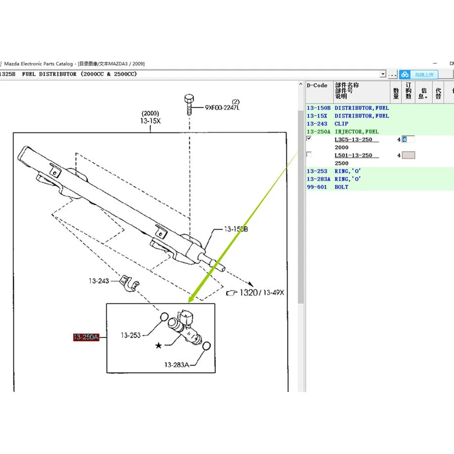This screenshot has width=454, height=454.
Task: Click the blue cloud upload button
Action: (x=418, y=75)
